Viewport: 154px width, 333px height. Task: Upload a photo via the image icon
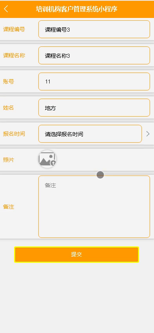pos(48,159)
